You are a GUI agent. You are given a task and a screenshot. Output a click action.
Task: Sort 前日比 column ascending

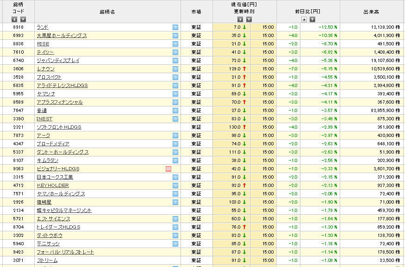point(304,19)
